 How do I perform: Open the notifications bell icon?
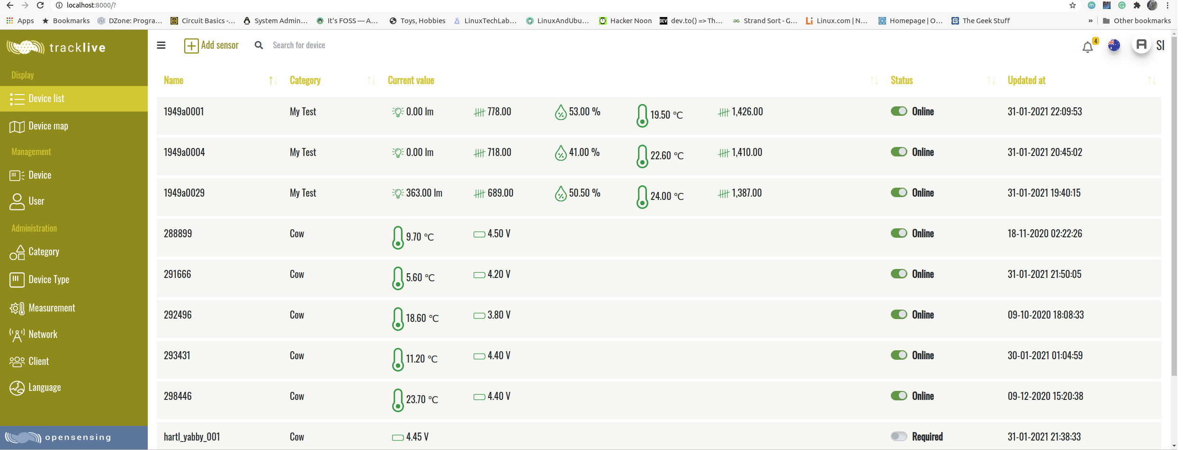point(1087,47)
